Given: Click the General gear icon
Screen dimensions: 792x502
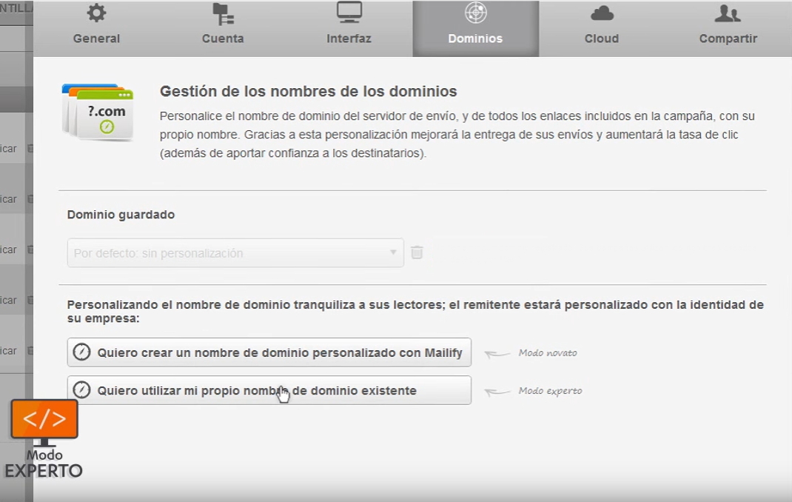Looking at the screenshot, I should pos(96,13).
